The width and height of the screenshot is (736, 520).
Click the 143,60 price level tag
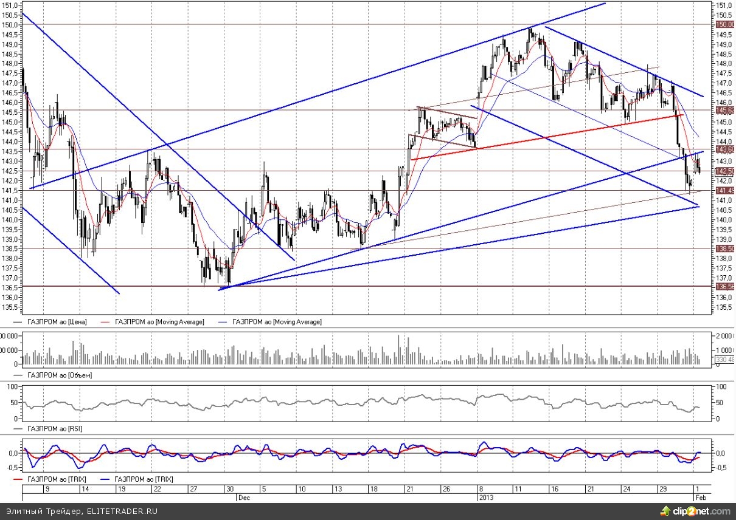[723, 149]
